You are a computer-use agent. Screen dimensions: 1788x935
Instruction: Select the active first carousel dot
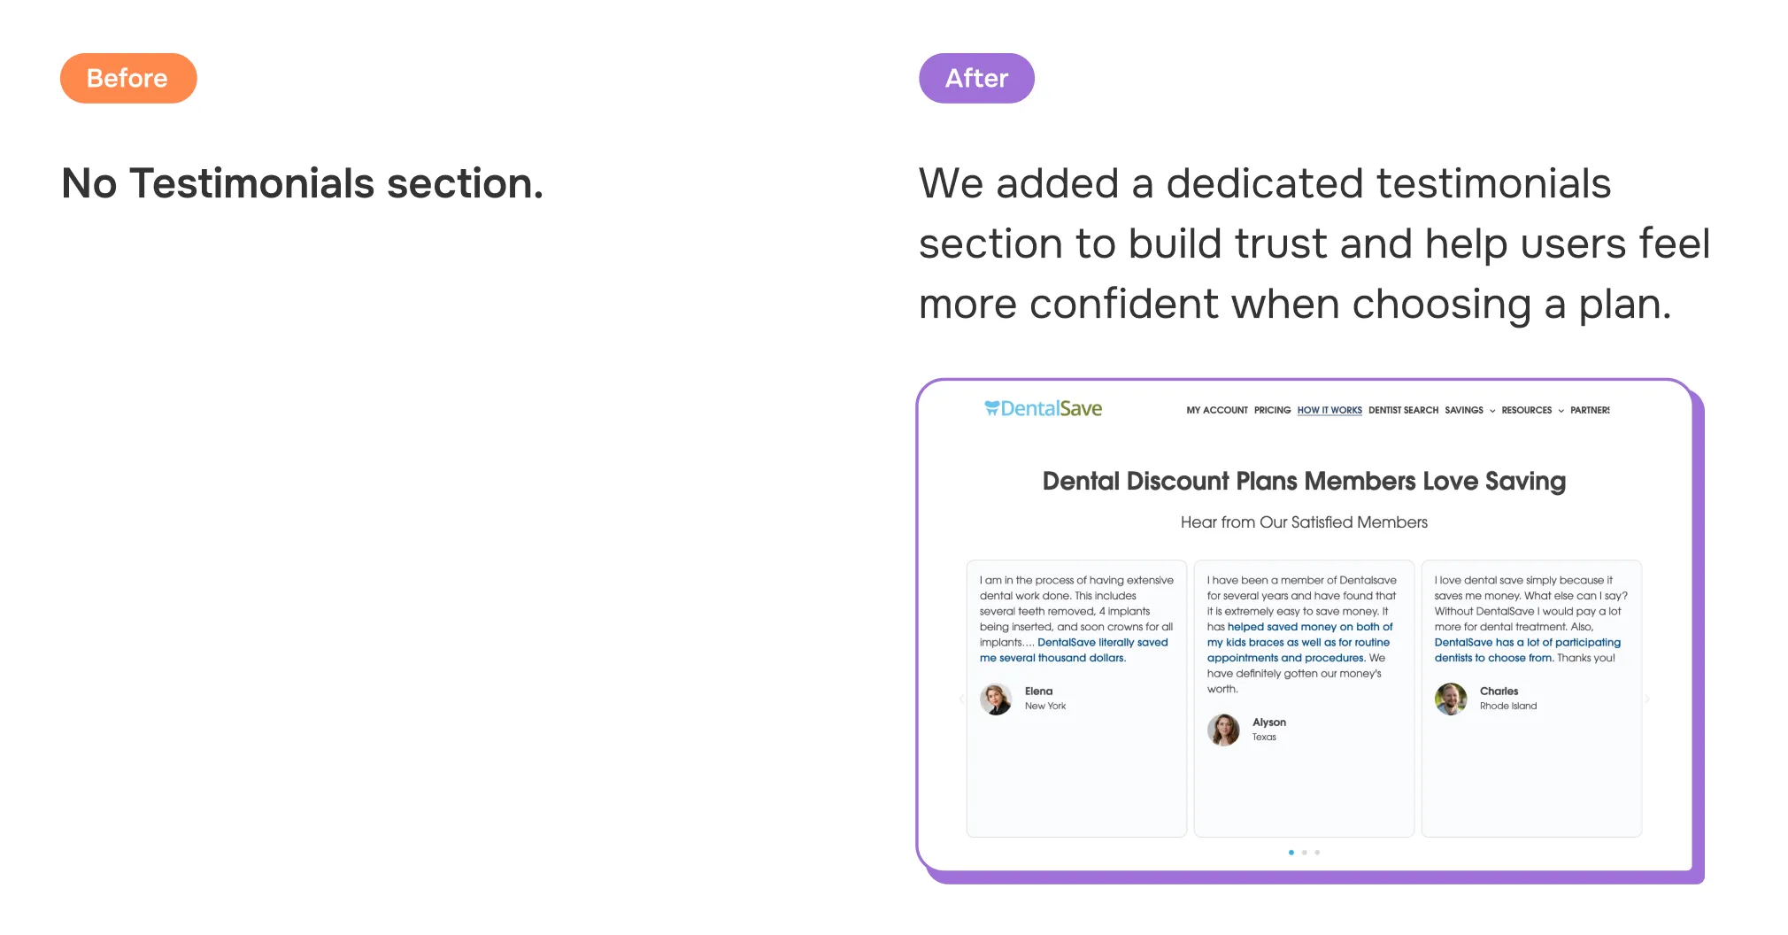click(x=1290, y=853)
